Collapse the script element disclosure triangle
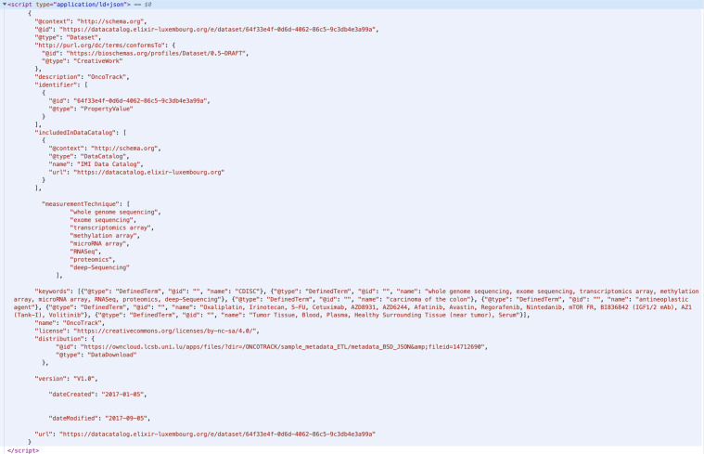Image resolution: width=704 pixels, height=454 pixels. tap(5, 4)
